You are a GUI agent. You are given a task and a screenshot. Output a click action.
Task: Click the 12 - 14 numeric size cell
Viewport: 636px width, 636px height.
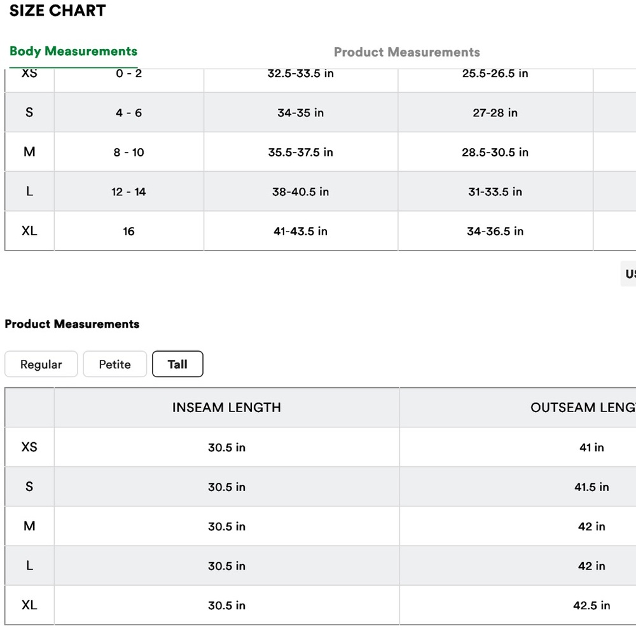click(x=128, y=191)
